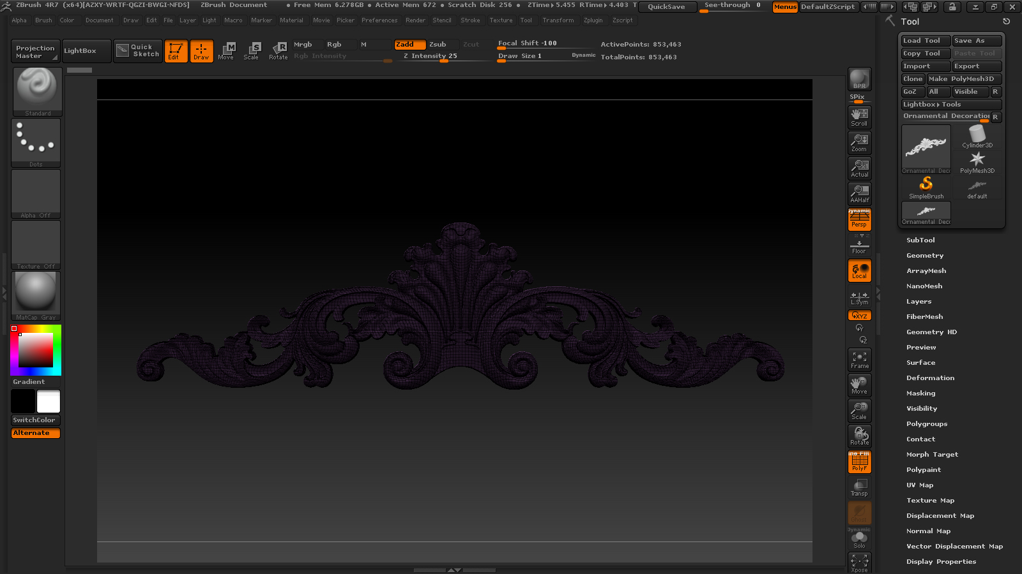The height and width of the screenshot is (574, 1022).
Task: Expand the SubTool palette section
Action: pos(920,240)
